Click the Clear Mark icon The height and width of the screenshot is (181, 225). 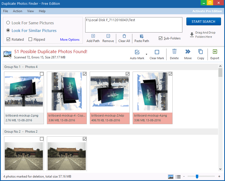[x=157, y=54]
